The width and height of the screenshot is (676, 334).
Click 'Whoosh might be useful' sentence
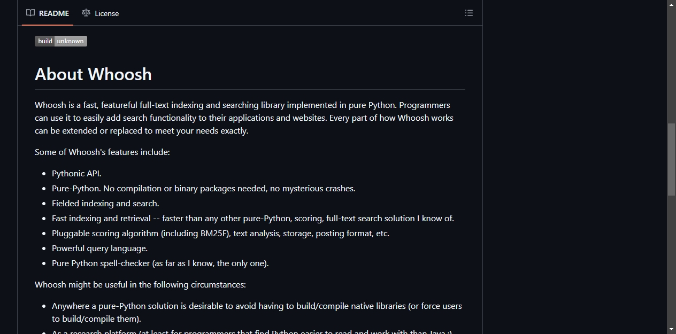pyautogui.click(x=140, y=285)
